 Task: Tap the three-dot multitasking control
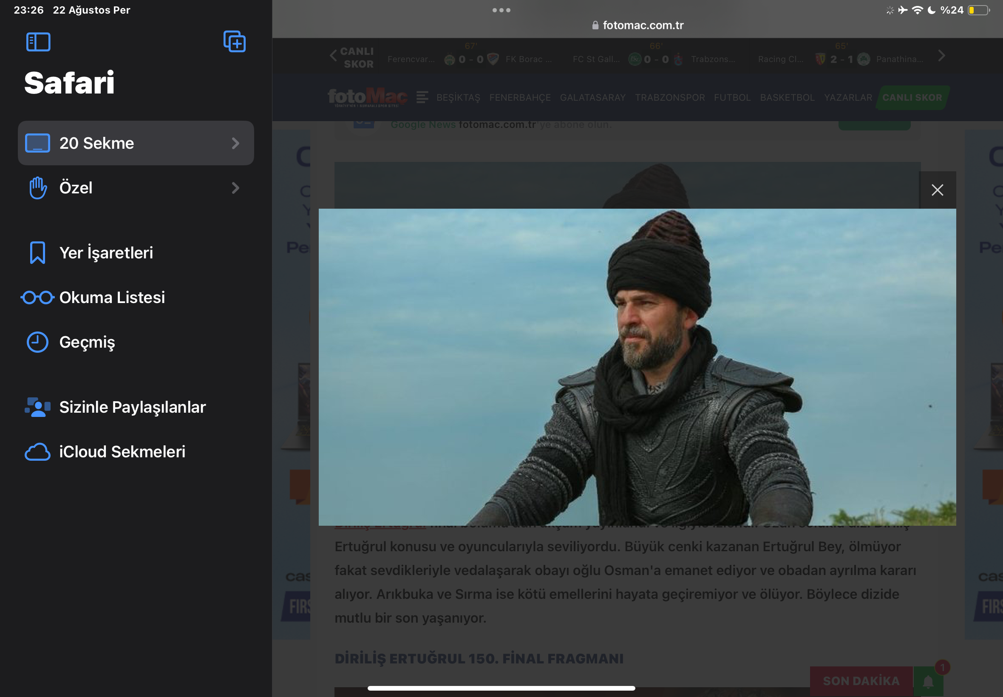click(x=501, y=10)
